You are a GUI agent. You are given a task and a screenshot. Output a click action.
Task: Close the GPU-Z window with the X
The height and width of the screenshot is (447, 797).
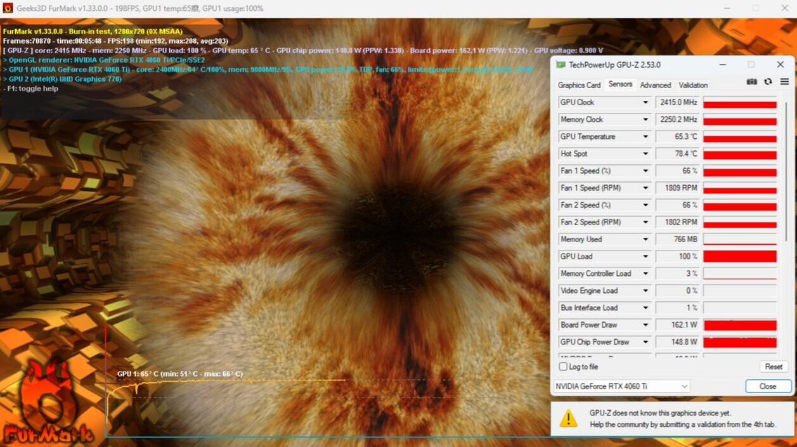click(781, 65)
